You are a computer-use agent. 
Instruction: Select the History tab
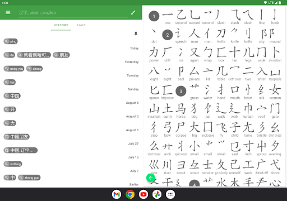click(61, 25)
